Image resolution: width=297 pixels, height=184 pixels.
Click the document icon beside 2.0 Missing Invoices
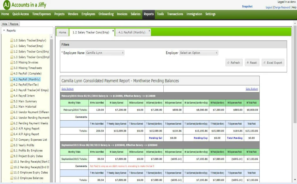[x=12, y=62]
